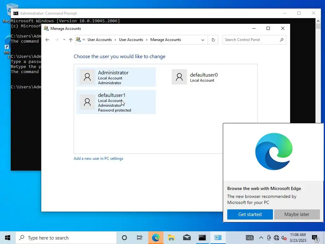Expand arrow after first User Accounts breadcrumb

click(115, 40)
